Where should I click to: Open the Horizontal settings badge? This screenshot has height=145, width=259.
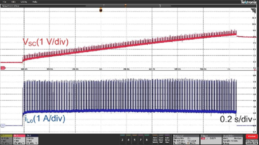pos(186,139)
